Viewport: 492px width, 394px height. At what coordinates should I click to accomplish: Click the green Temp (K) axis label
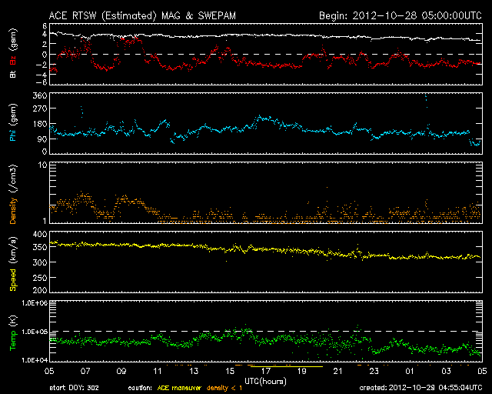tap(13, 332)
